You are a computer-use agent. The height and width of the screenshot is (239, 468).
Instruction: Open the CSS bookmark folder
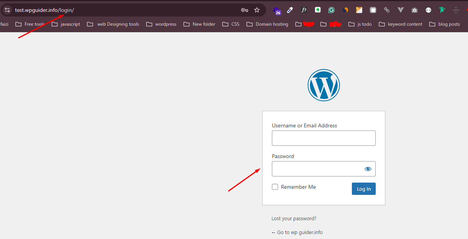pos(231,24)
